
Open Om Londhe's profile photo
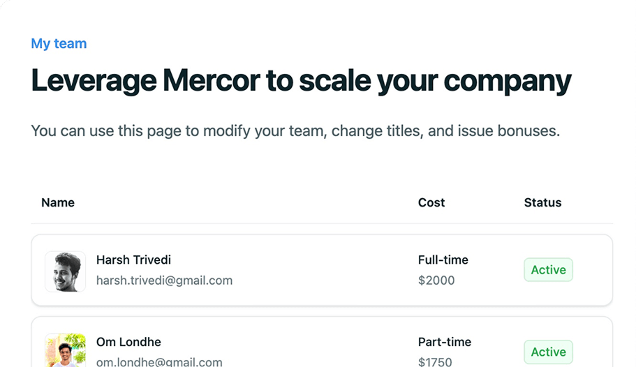[x=66, y=350]
